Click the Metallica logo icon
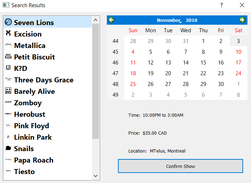This screenshot has width=251, height=183. coord(8,45)
